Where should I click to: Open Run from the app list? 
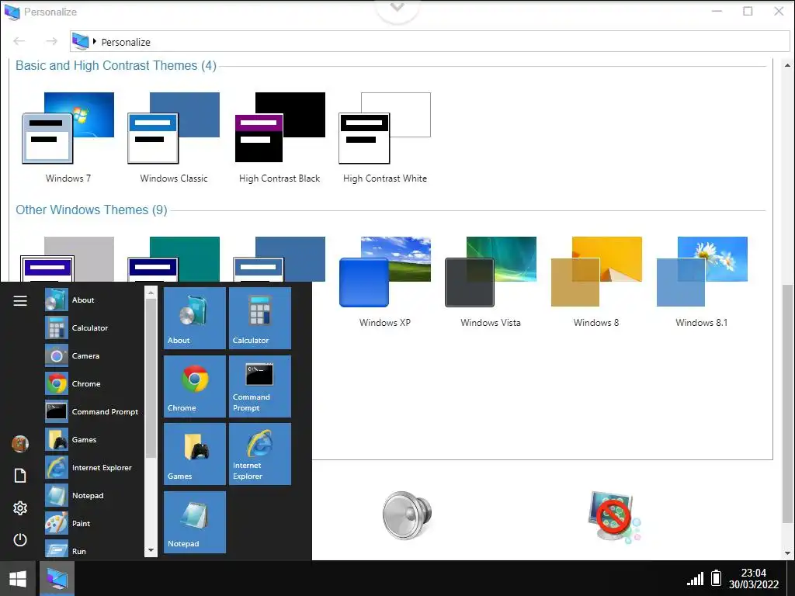[93, 550]
